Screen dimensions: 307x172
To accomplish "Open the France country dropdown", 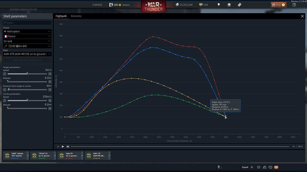I will tap(27, 36).
